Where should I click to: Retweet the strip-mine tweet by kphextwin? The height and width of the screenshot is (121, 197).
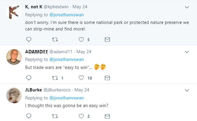coord(55,39)
